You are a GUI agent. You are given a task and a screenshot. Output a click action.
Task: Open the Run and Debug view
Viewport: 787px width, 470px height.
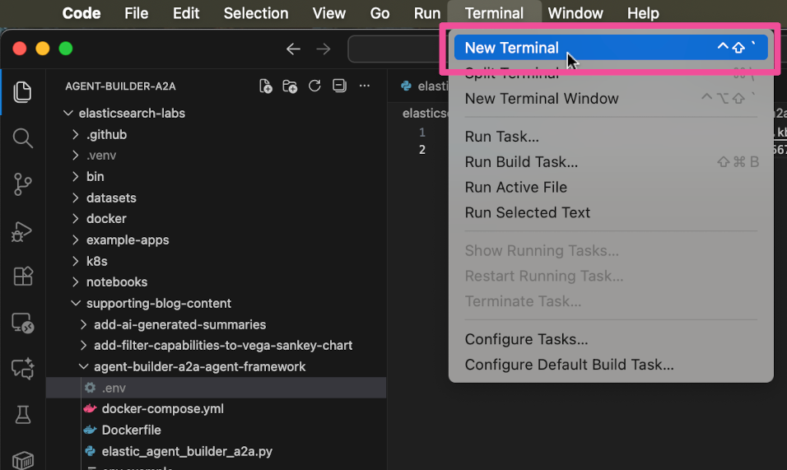click(22, 231)
